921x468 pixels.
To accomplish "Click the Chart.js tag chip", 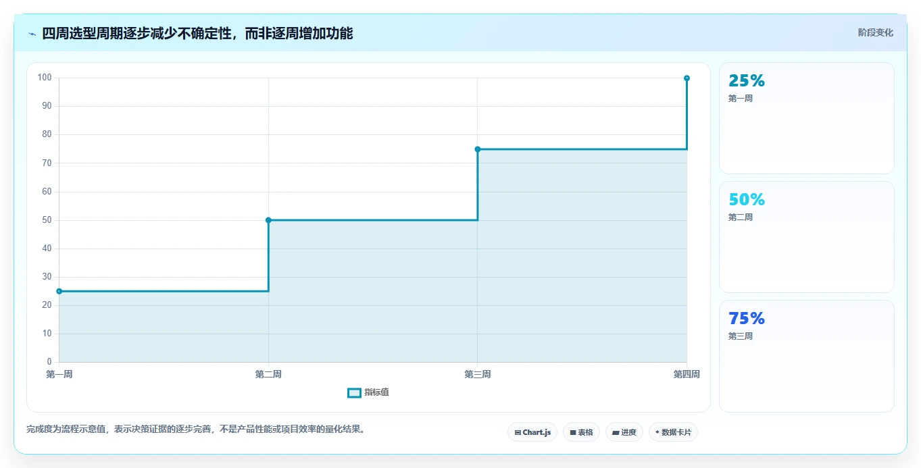I will pyautogui.click(x=532, y=432).
